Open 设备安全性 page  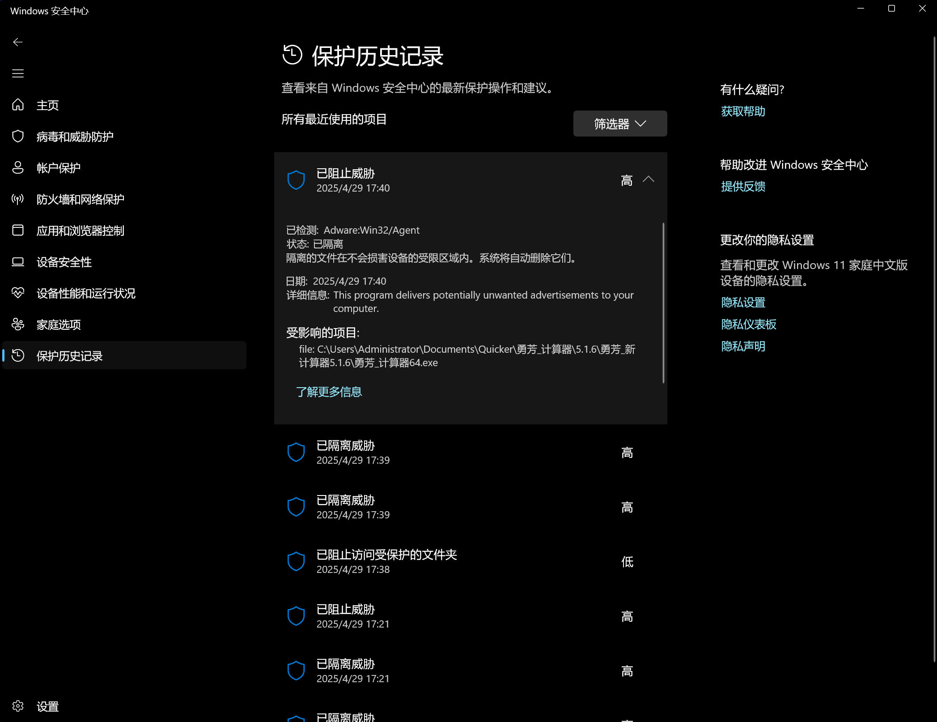pos(124,261)
